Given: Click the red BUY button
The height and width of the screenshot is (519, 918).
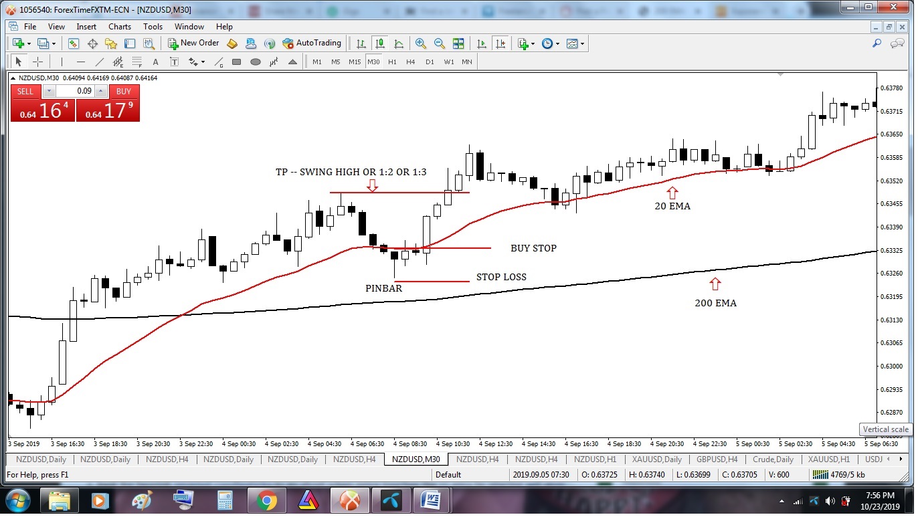Looking at the screenshot, I should point(124,91).
